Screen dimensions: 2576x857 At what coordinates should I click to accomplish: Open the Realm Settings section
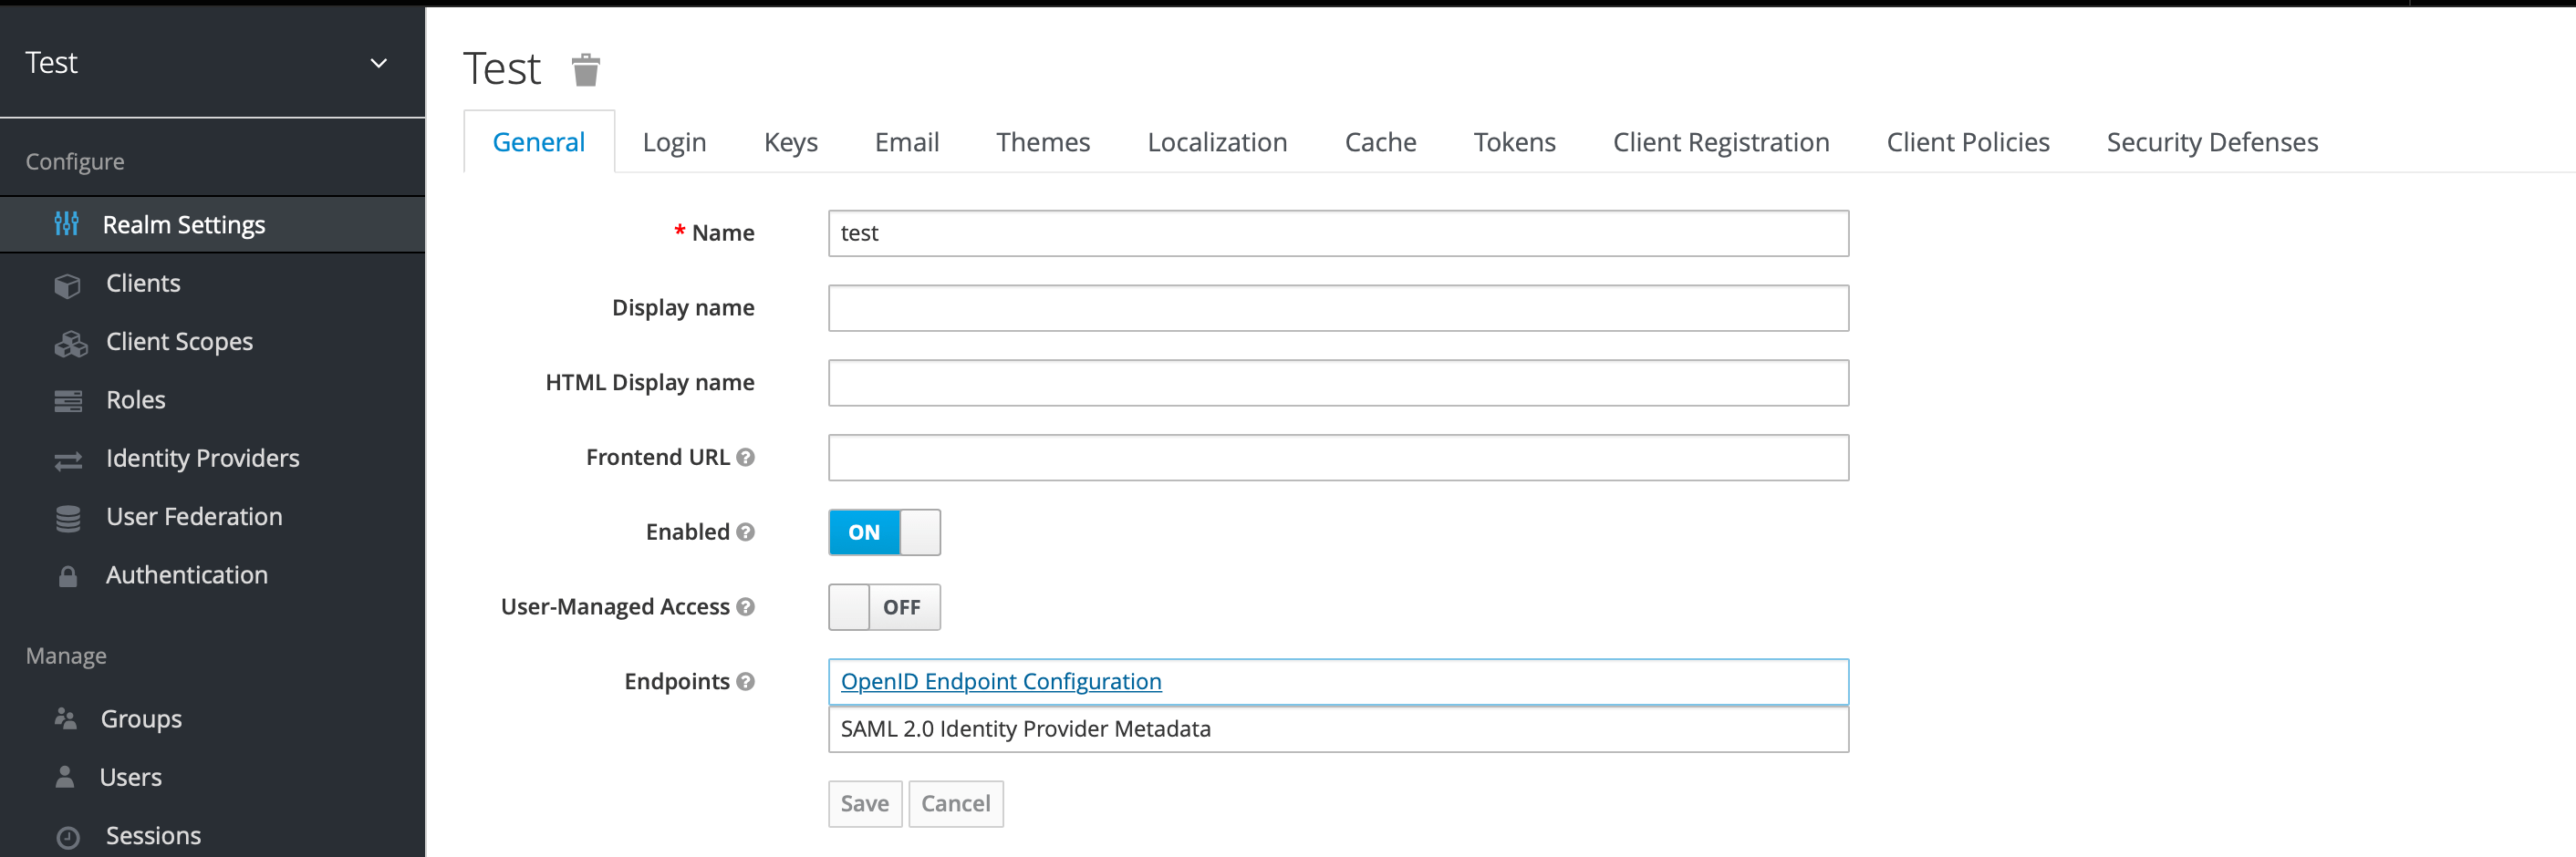click(183, 224)
